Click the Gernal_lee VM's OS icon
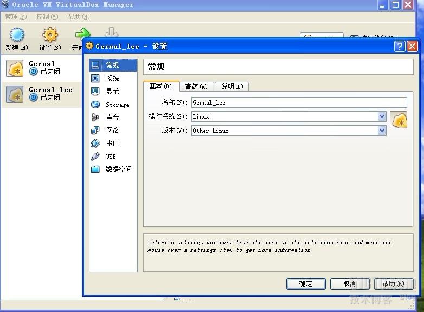Screen dimensions: 424x312 [15, 94]
